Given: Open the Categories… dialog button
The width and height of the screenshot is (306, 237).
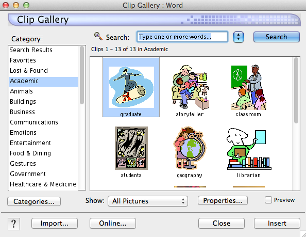Looking at the screenshot, I should pos(34,201).
